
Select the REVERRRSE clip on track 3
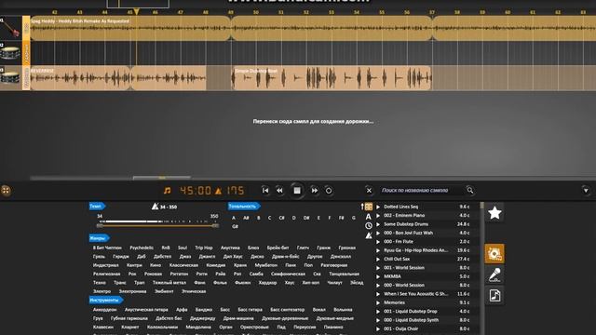pyautogui.click(x=80, y=78)
